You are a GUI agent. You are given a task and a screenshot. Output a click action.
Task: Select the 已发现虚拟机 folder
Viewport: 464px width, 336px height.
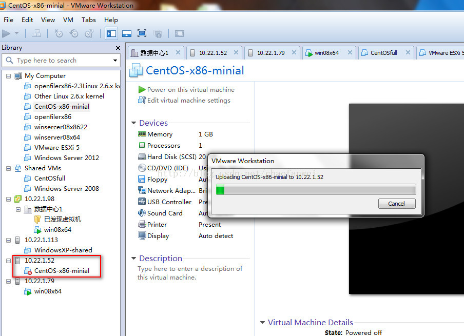point(57,220)
